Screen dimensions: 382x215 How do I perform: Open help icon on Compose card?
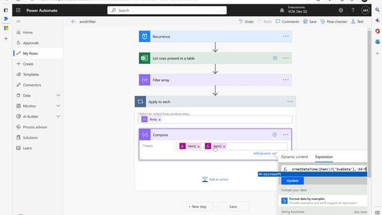coord(275,134)
